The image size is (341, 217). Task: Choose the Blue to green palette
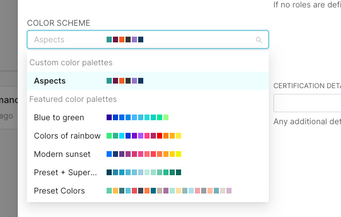point(148,117)
